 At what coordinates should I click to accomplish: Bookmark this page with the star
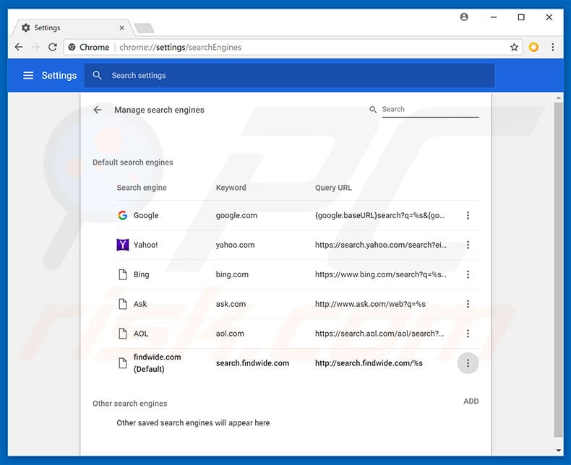pos(514,47)
